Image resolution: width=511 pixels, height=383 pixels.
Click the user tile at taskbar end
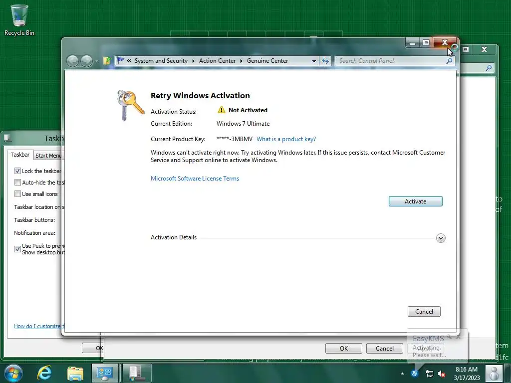point(494,373)
